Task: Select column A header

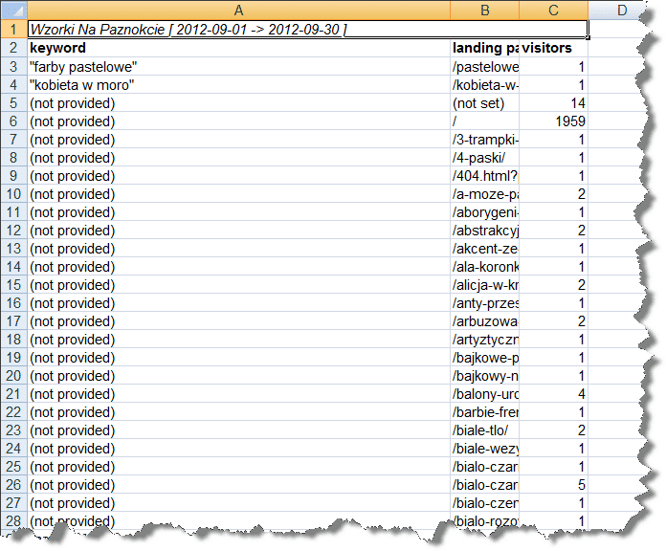Action: pyautogui.click(x=238, y=11)
